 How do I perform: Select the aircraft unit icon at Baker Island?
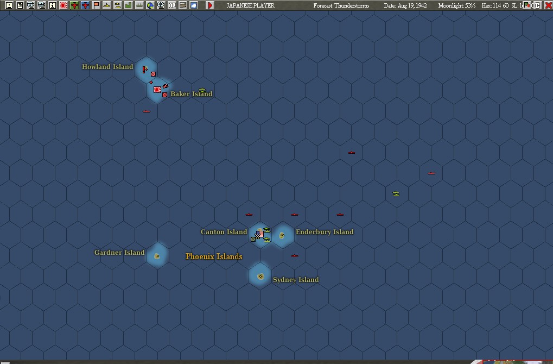[x=166, y=86]
